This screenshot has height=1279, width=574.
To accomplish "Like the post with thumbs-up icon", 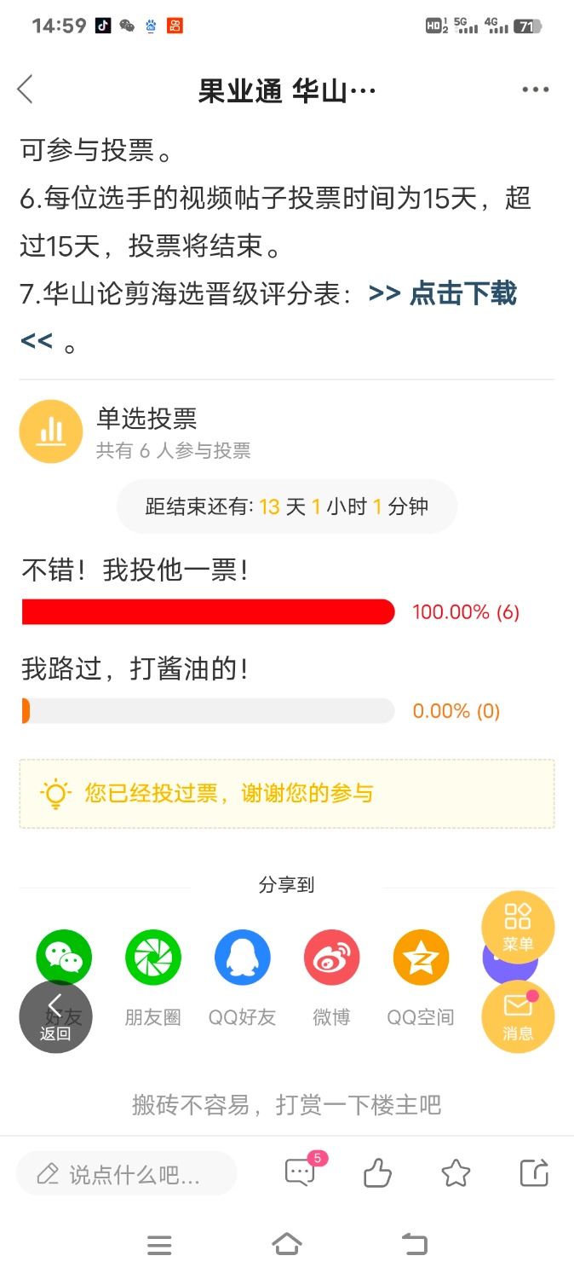I will point(377,1174).
